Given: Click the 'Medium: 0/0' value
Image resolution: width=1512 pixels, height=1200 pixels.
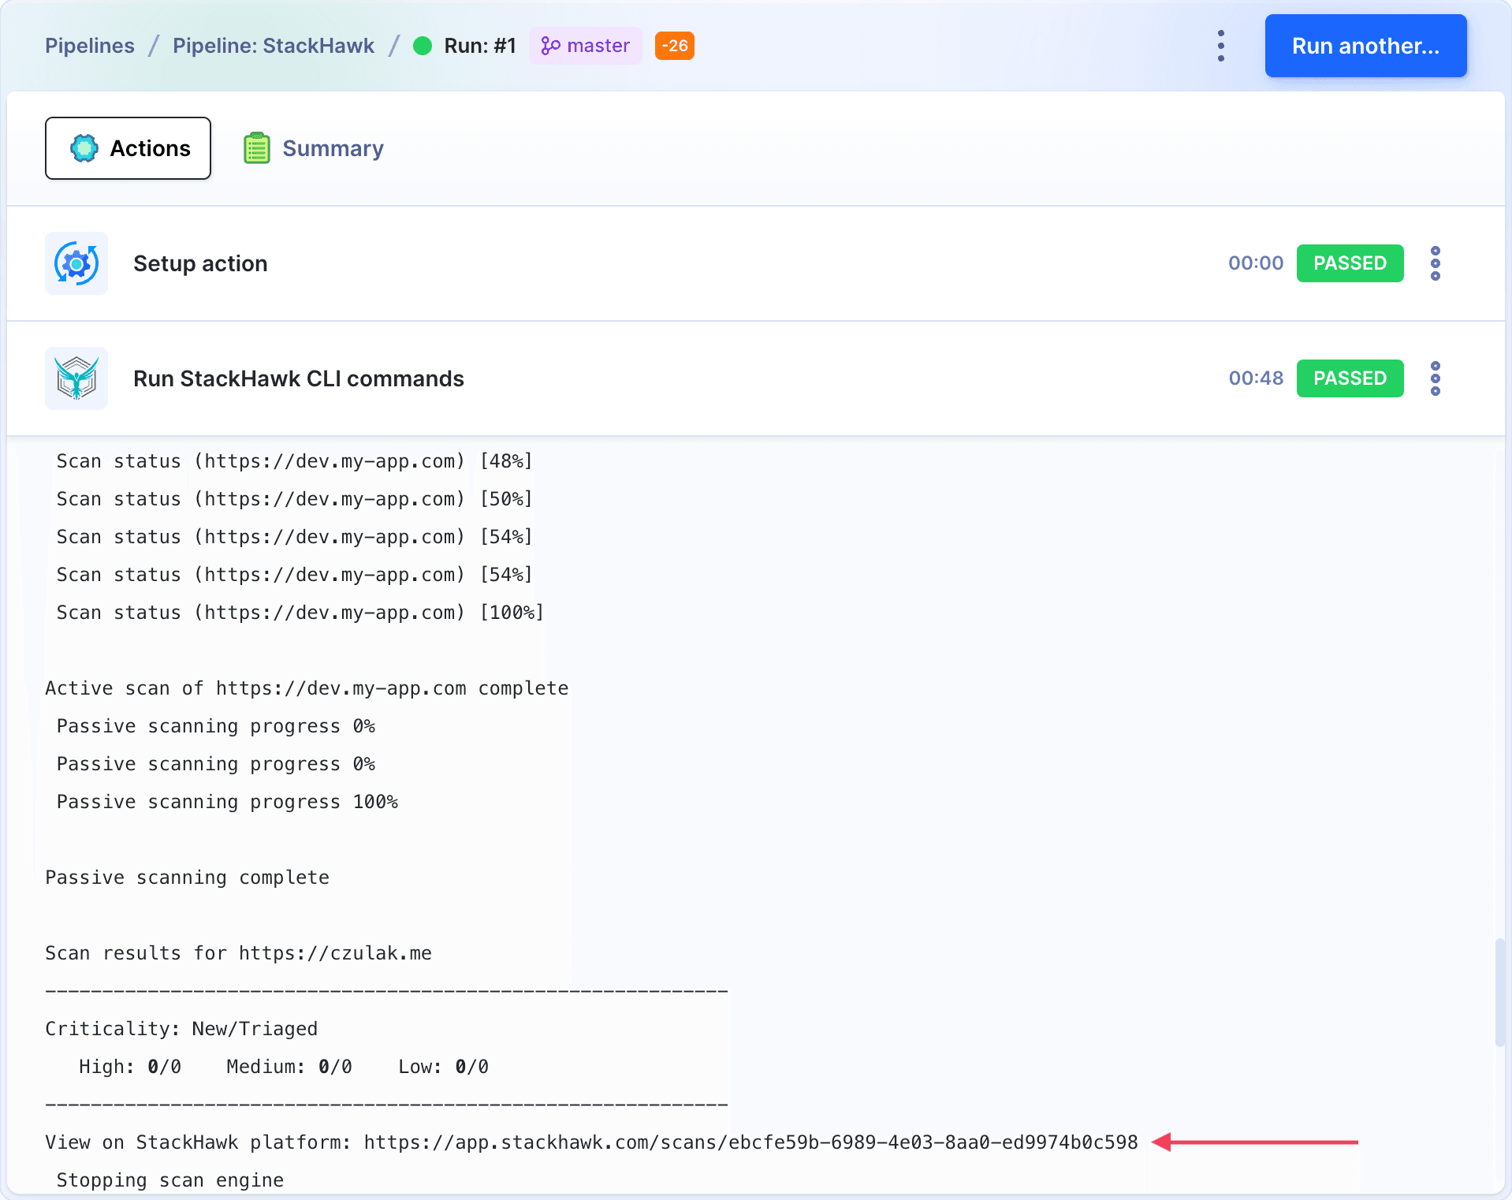Looking at the screenshot, I should (289, 1067).
